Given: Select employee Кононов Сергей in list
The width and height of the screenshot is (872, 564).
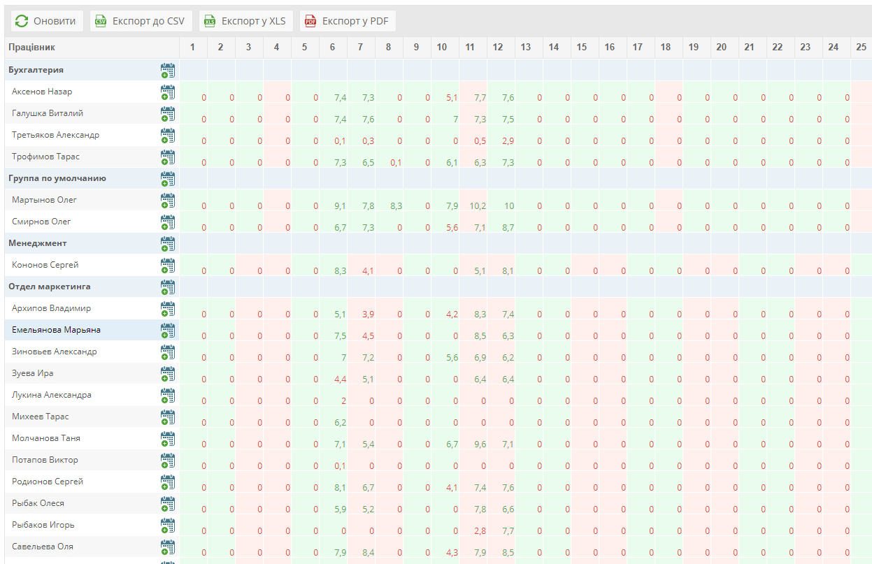Looking at the screenshot, I should (x=45, y=265).
